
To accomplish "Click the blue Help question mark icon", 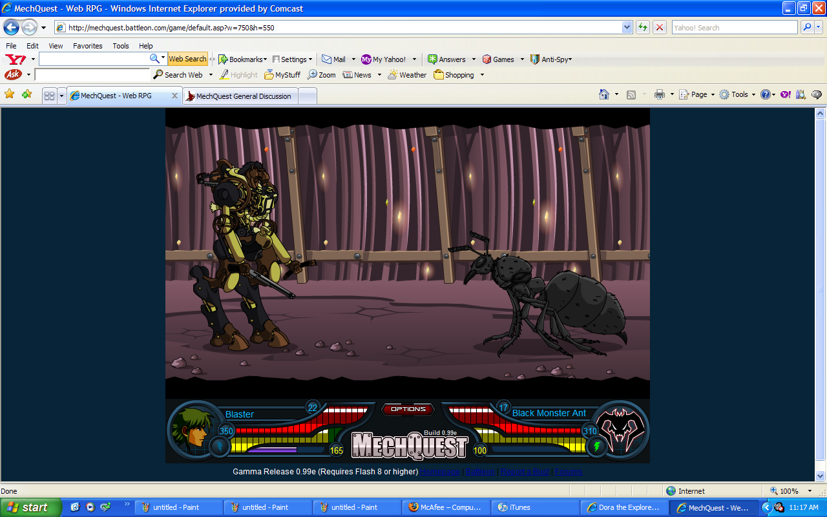I will 765,94.
